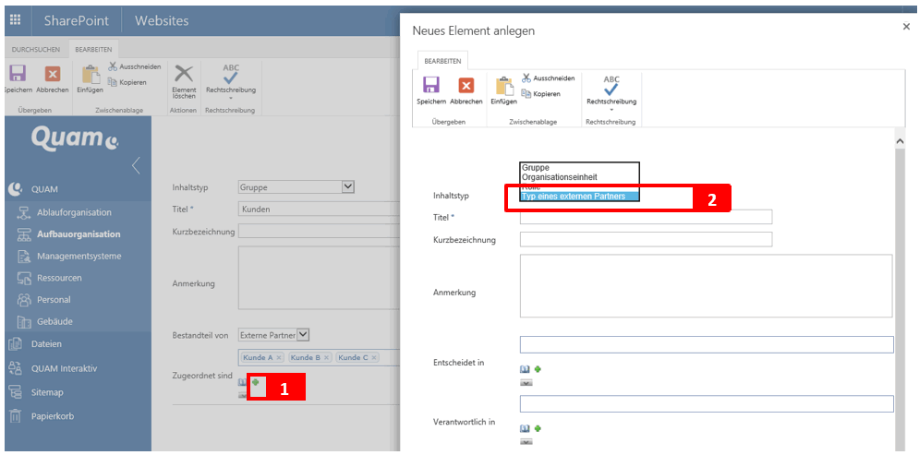The image size is (919, 455).
Task: Close the Neues Element anlegen dialog
Action: pyautogui.click(x=905, y=28)
